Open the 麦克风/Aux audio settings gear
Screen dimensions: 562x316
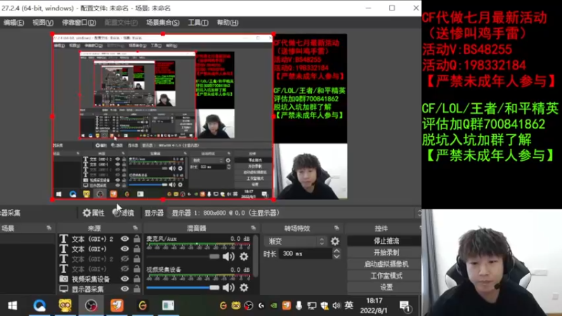(244, 256)
